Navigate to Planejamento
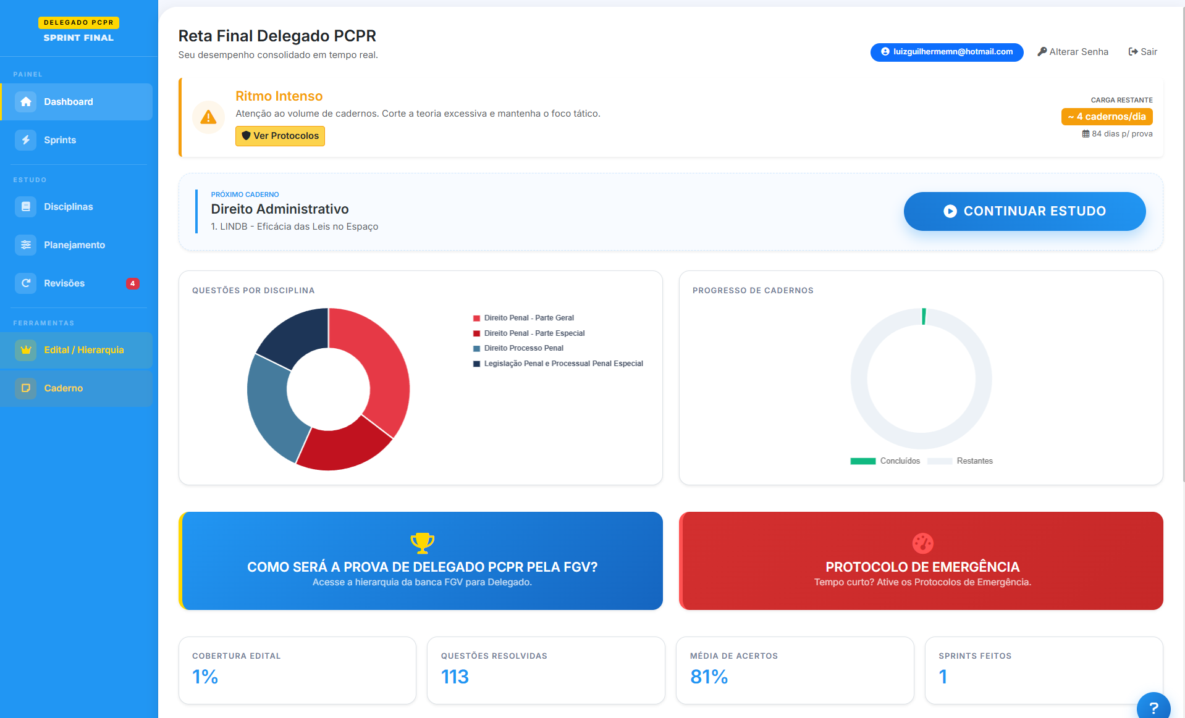This screenshot has width=1185, height=718. [x=77, y=245]
